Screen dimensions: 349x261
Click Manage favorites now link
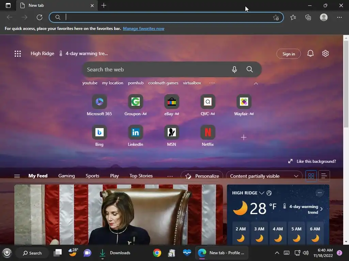pos(143,29)
